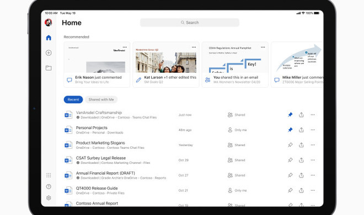Image resolution: width=364 pixels, height=215 pixels.
Task: Open the Erik Nason commented document thumbnail
Action: click(x=97, y=57)
